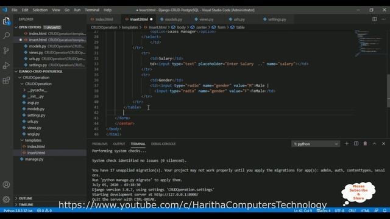Open the Edit menu

pyautogui.click(x=25, y=10)
